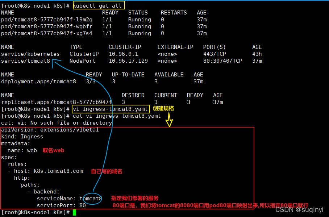Click replicaset.apps/tomcat8-5777cb947f name

(x=57, y=102)
